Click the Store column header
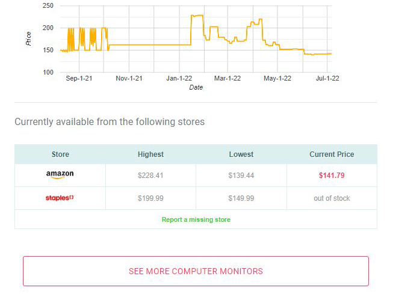The width and height of the screenshot is (393, 294). point(60,155)
